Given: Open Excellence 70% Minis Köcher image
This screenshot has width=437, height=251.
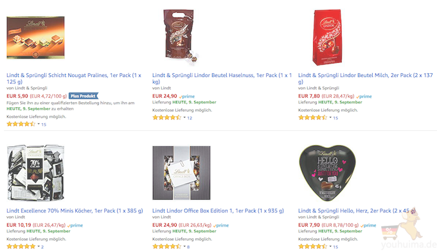Looking at the screenshot, I should 36,173.
